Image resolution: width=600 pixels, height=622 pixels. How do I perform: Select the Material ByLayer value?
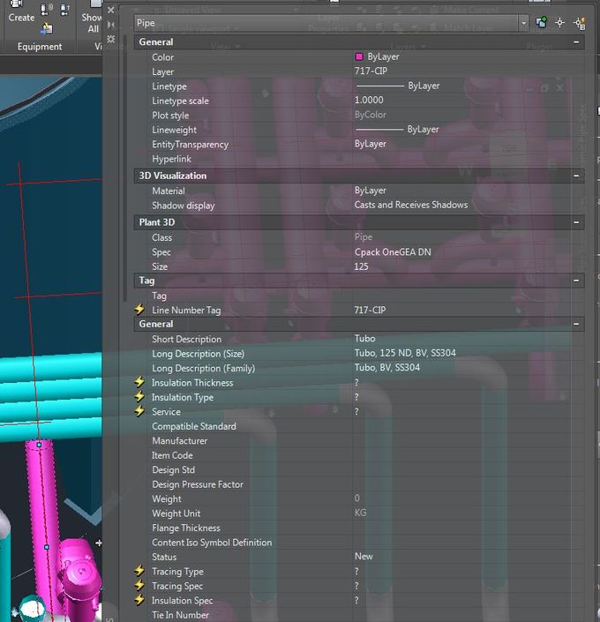pyautogui.click(x=371, y=191)
